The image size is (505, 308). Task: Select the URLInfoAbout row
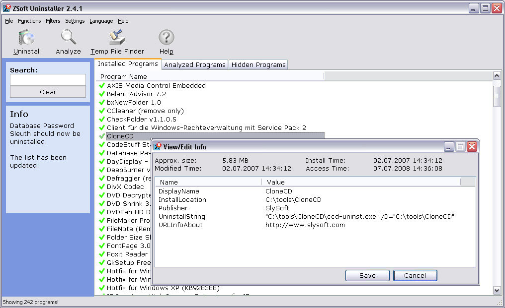(315, 225)
